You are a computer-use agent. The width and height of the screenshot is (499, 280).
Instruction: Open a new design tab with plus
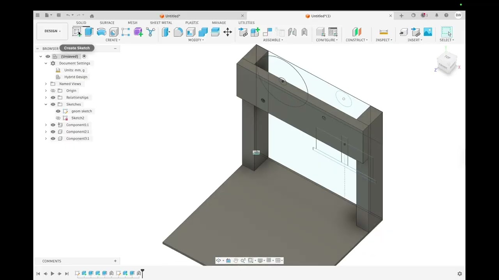coord(402,16)
